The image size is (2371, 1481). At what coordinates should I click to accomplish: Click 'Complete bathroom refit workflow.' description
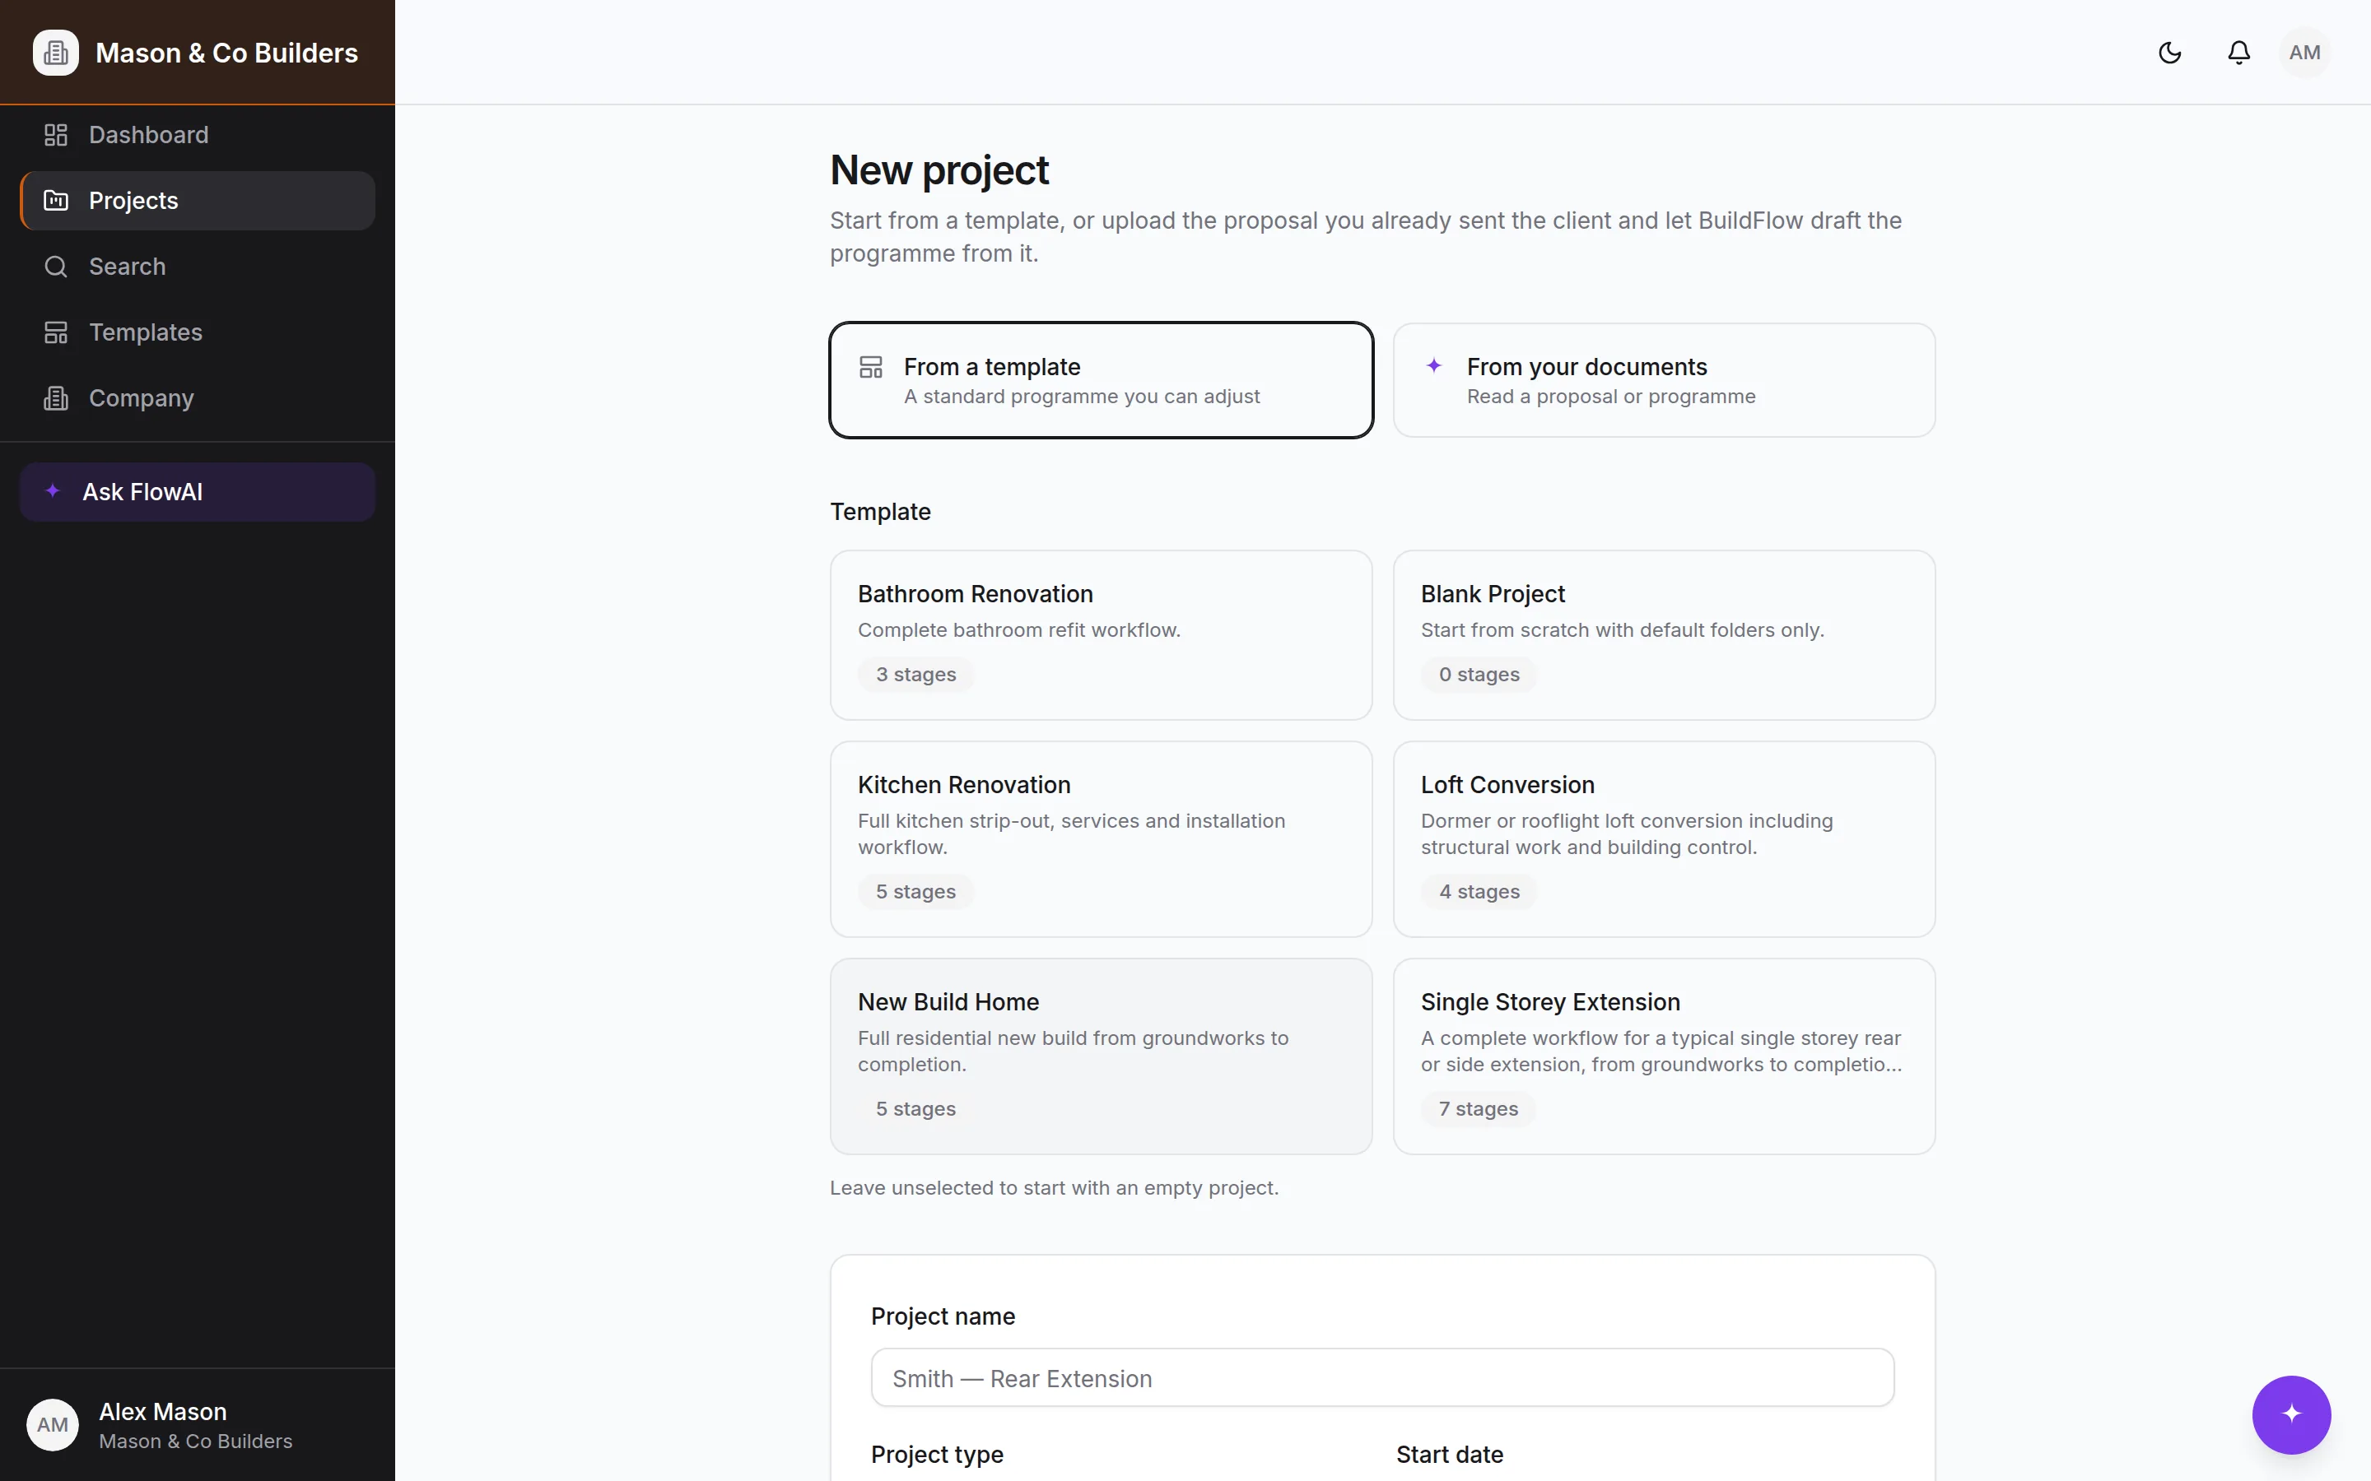tap(1019, 629)
